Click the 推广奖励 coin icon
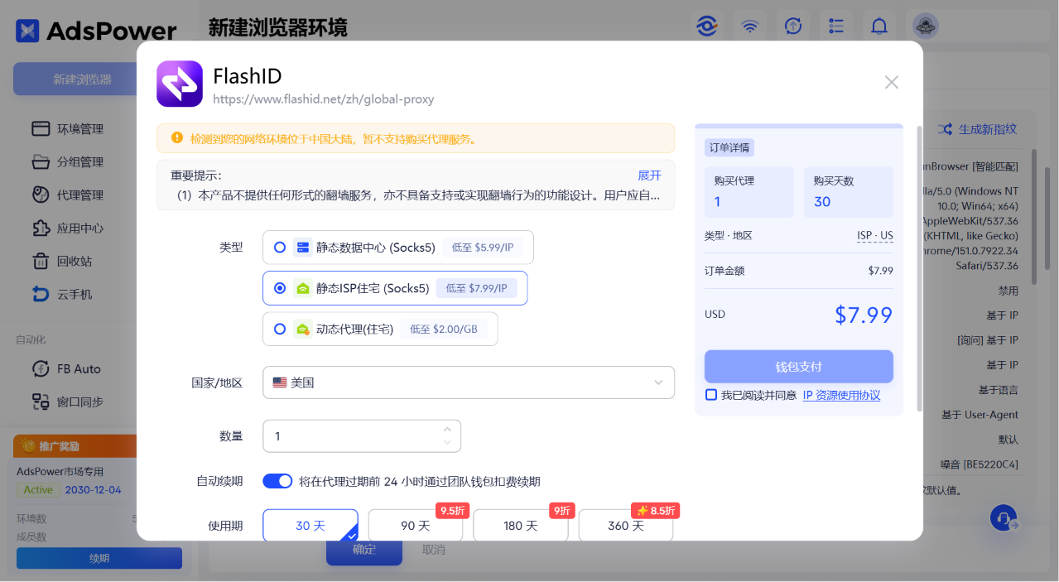 click(28, 446)
